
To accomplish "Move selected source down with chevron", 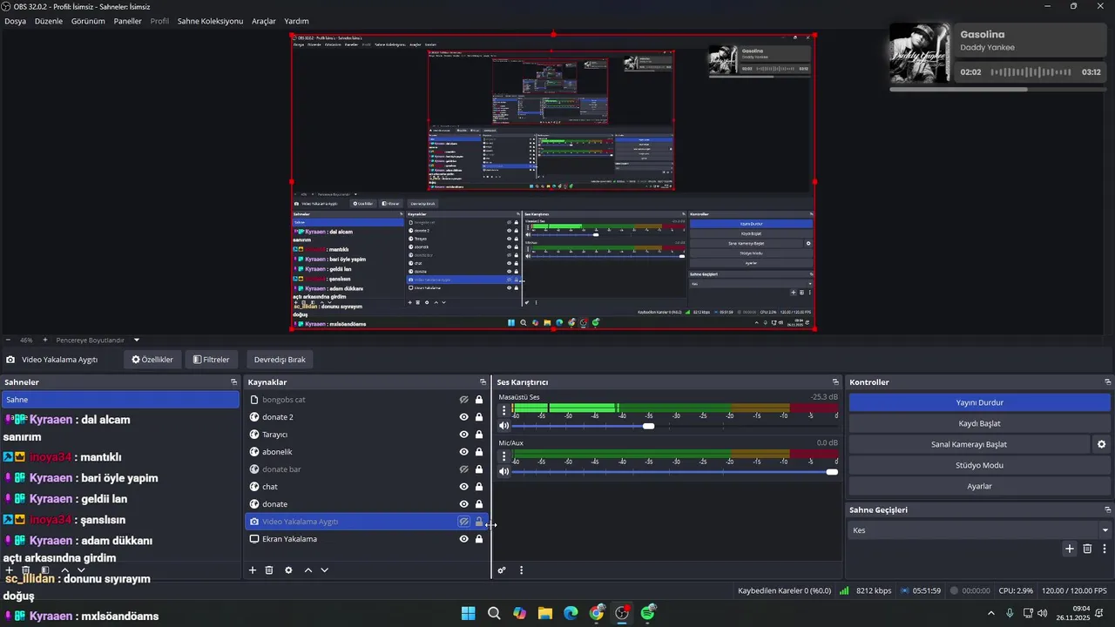I will coord(324,570).
